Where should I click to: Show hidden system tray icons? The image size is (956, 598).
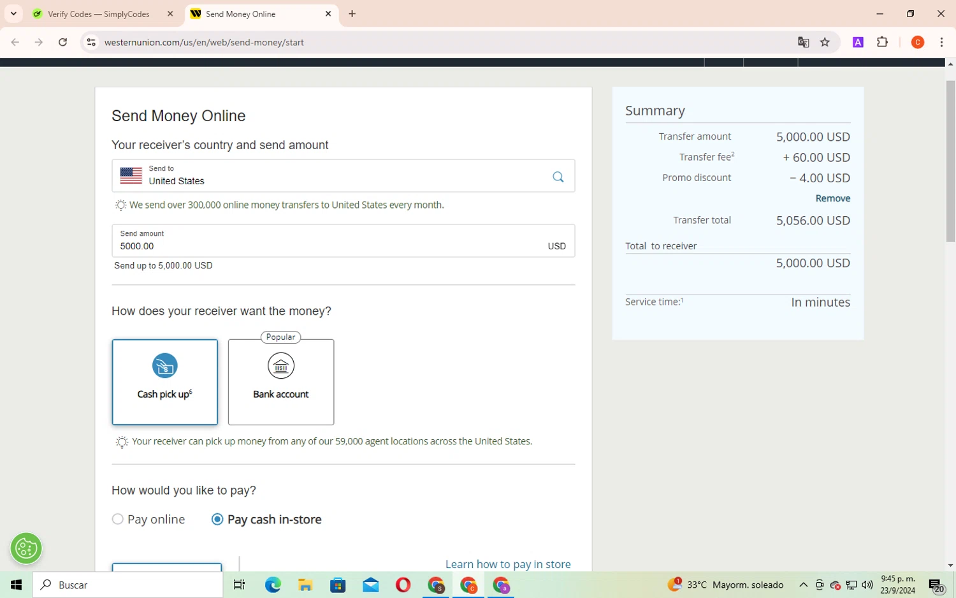point(803,585)
